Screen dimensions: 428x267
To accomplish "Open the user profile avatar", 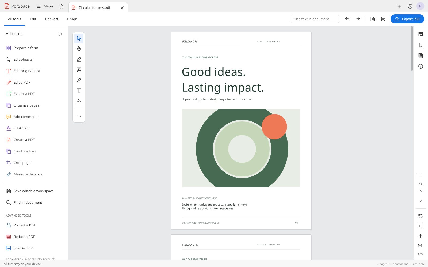I will 420,6.
